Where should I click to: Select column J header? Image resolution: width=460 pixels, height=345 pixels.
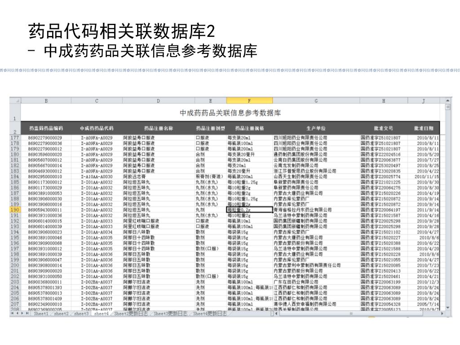[424, 101]
